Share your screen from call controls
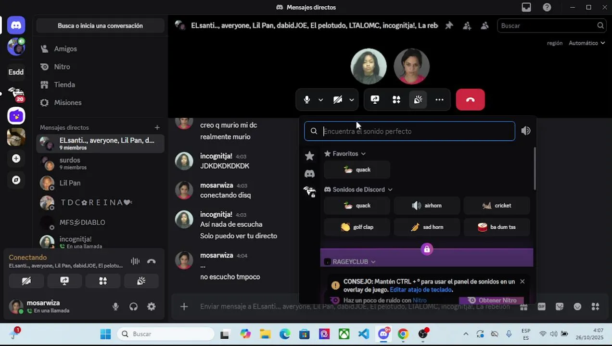This screenshot has height=346, width=612. [x=375, y=100]
